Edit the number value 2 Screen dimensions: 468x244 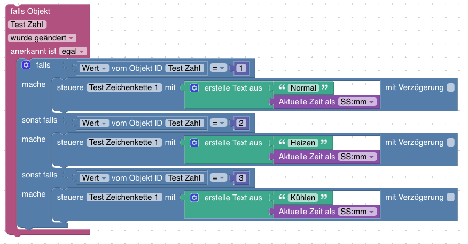pyautogui.click(x=241, y=123)
